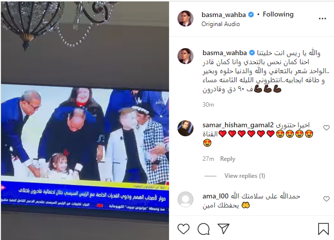Viewport: 334px width, 240px height.
Task: Like samar_hisham_gamal2's comment
Action: click(326, 128)
